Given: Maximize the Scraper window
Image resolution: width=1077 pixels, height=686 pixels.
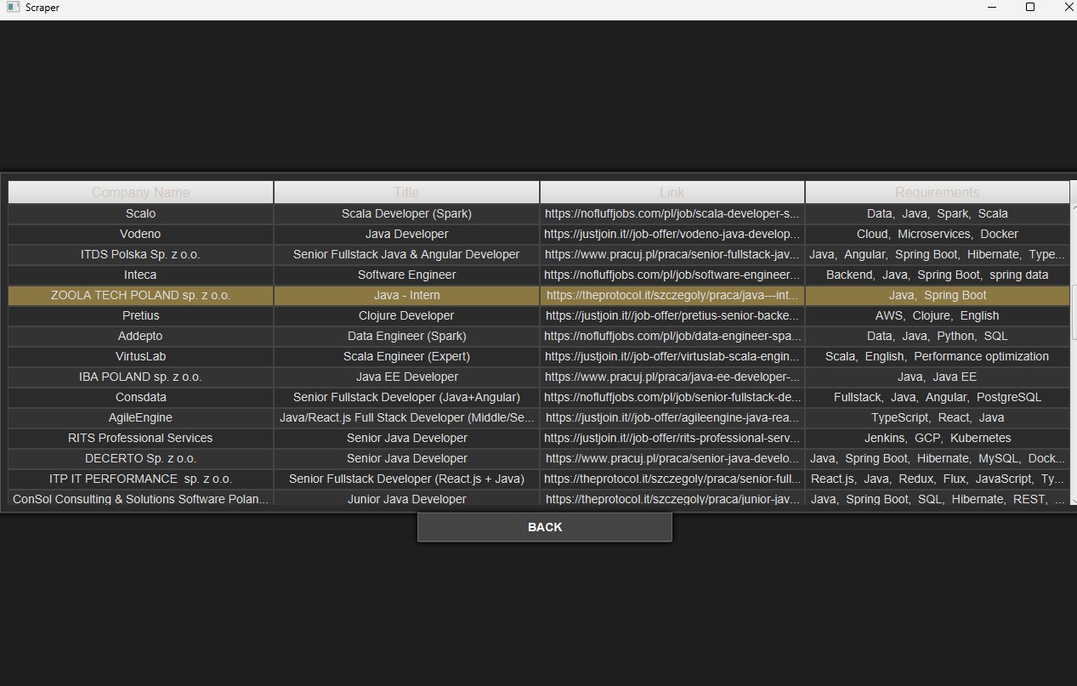Looking at the screenshot, I should click(x=1030, y=7).
